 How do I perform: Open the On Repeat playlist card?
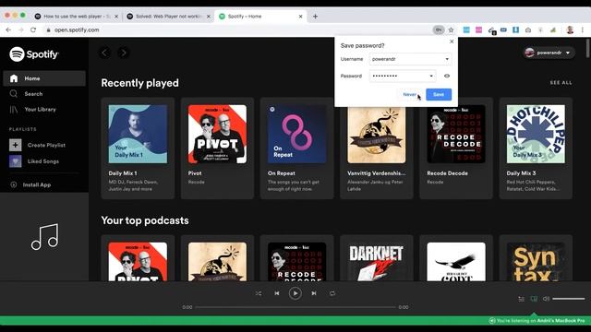297,148
